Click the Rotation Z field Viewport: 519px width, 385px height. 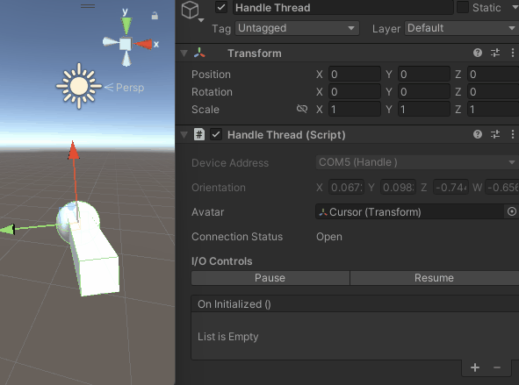tap(493, 91)
